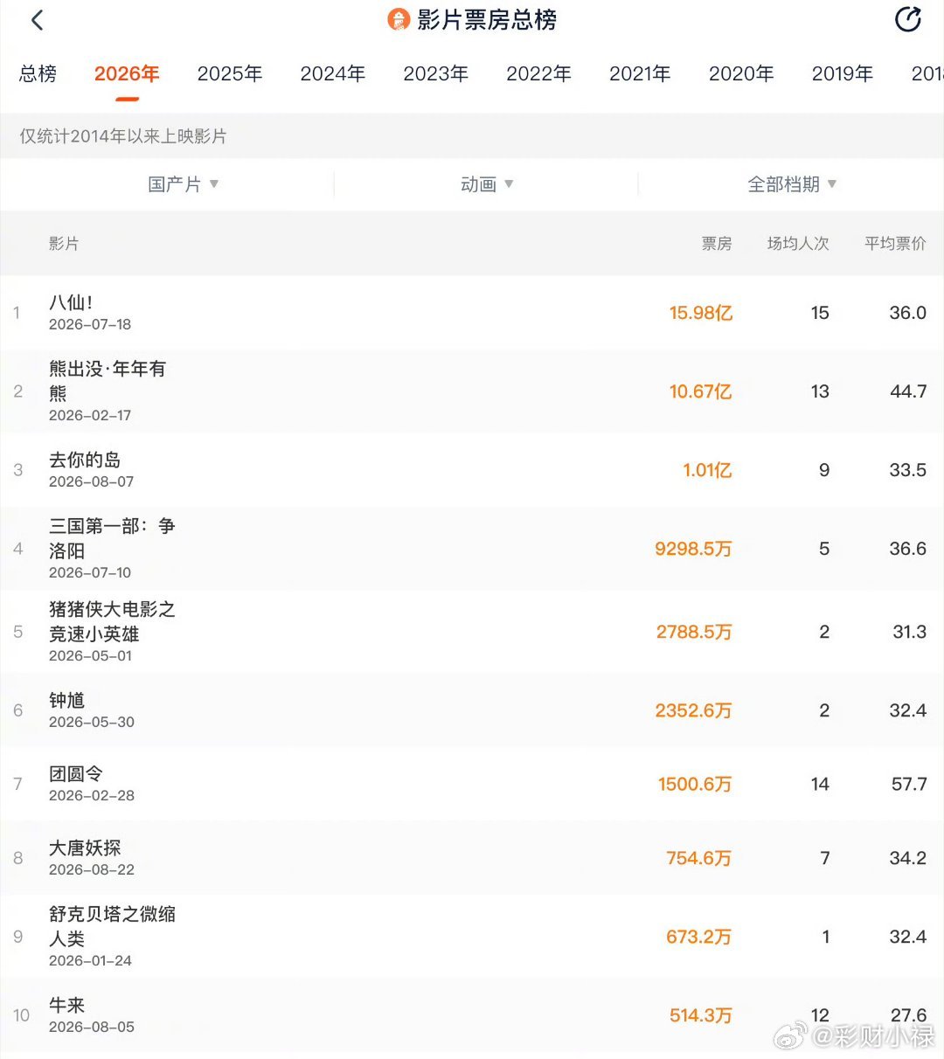Select the 2024年 tab

[x=333, y=73]
